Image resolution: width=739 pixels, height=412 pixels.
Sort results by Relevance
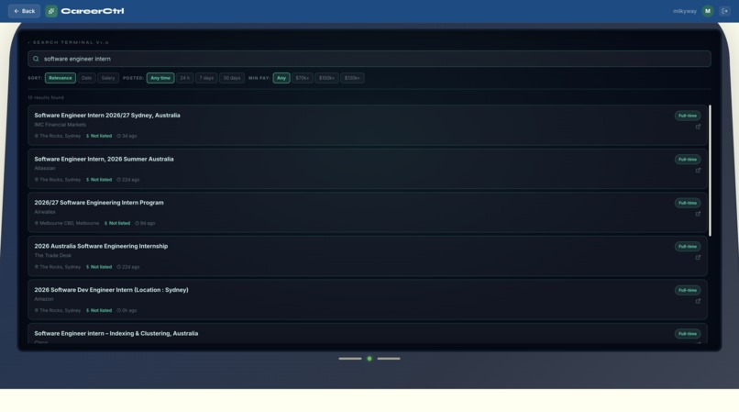point(61,78)
